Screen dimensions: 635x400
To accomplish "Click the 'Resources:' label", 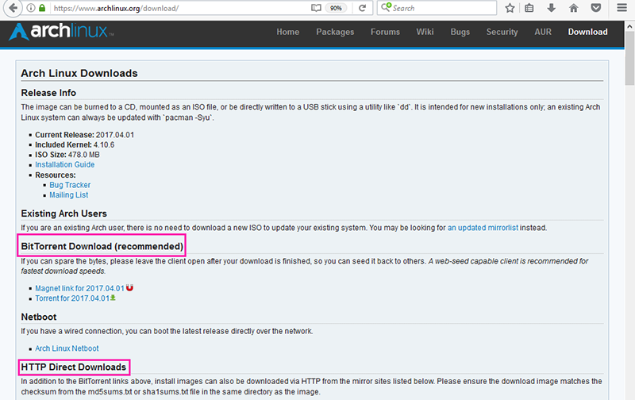I will (56, 175).
